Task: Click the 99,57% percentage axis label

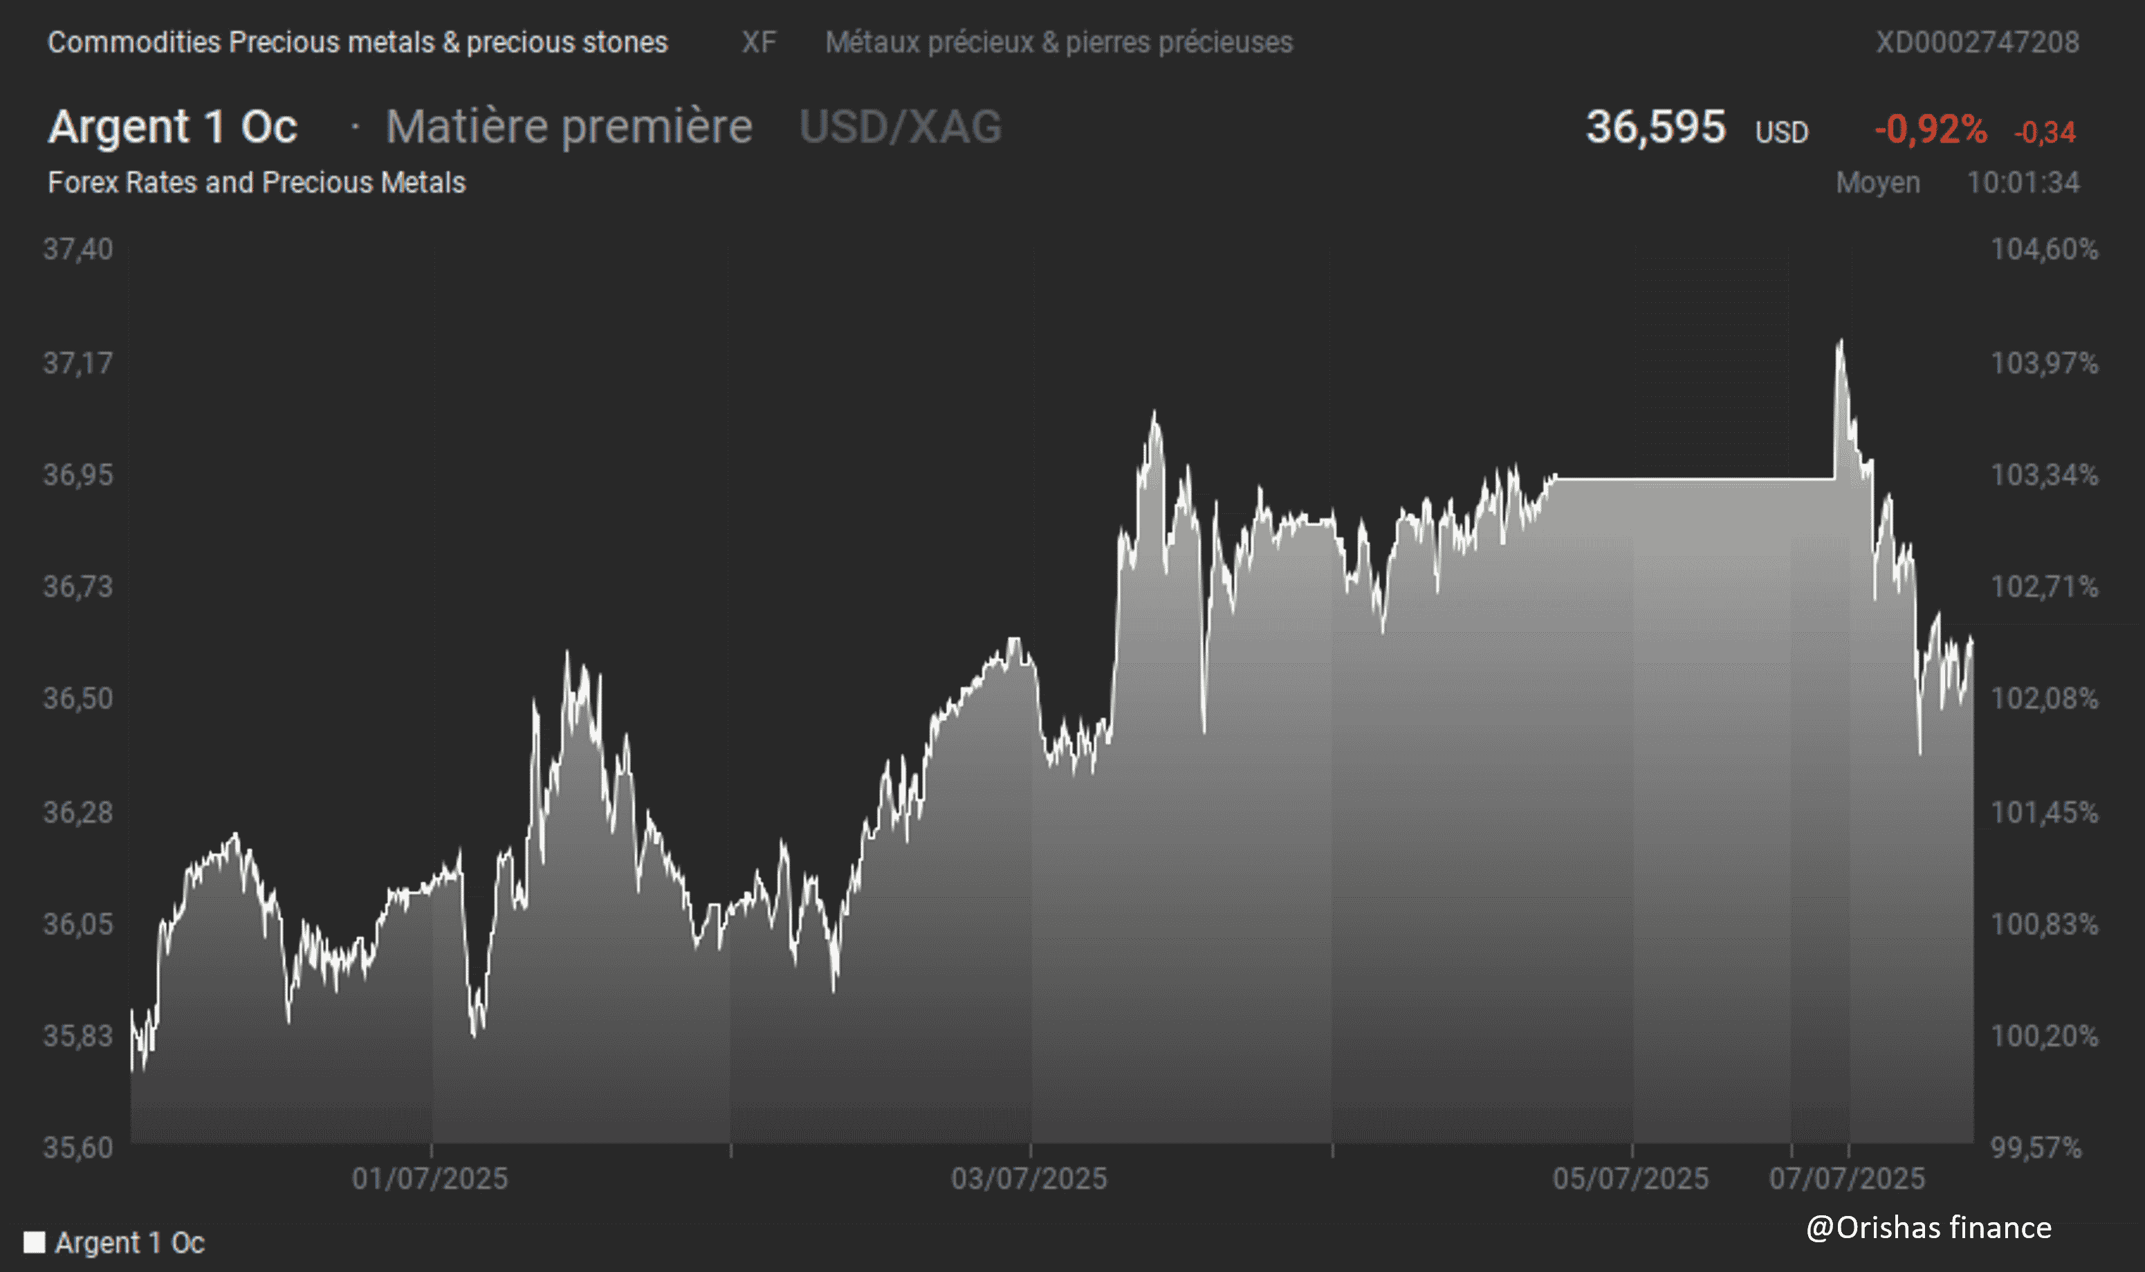Action: [2036, 1147]
